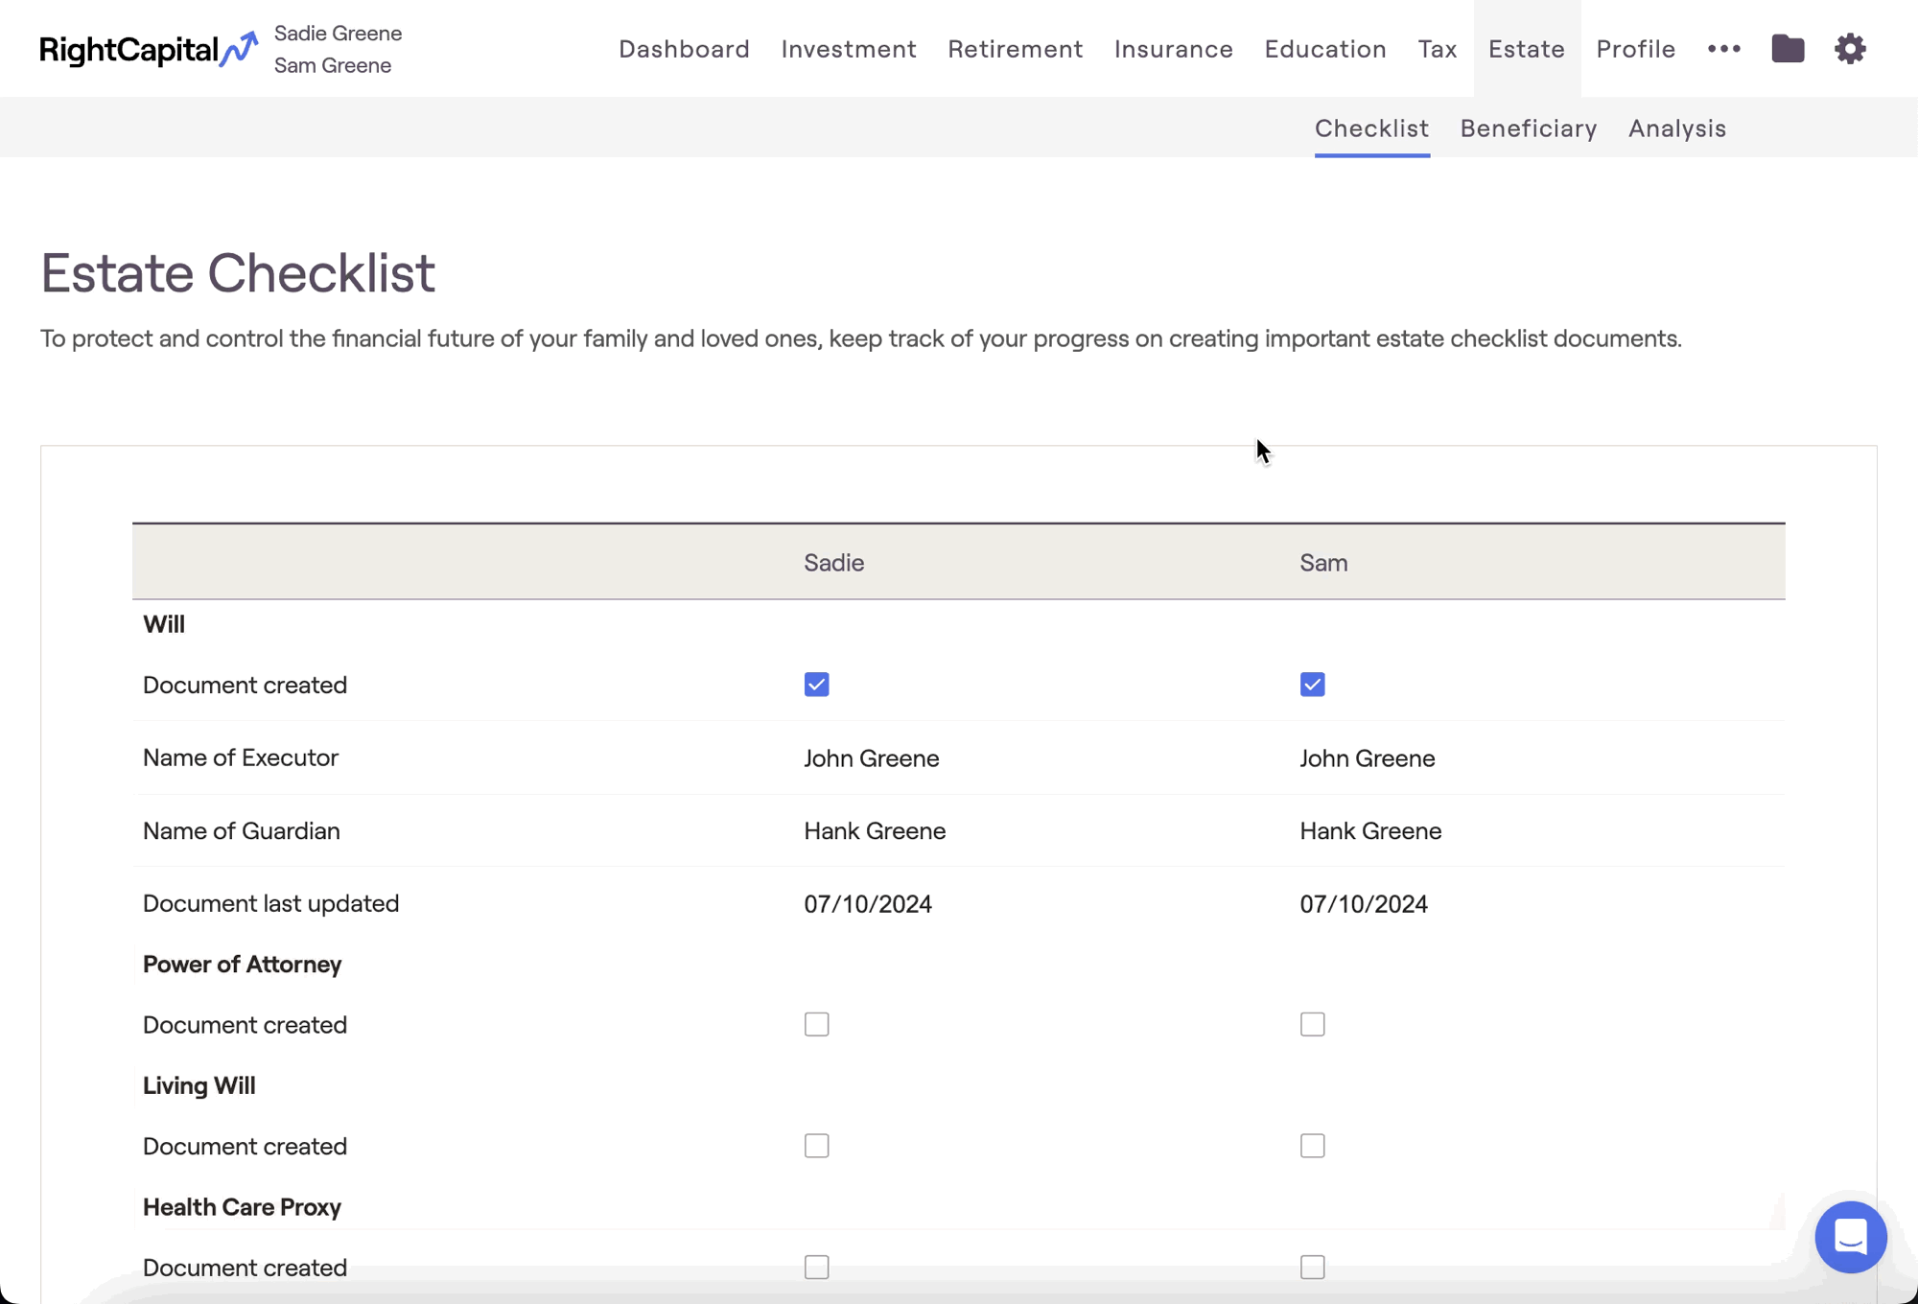Click the Sadie column header

coord(833,563)
